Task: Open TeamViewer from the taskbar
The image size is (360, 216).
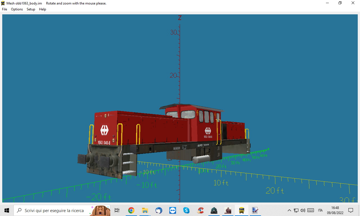Action: [172, 210]
